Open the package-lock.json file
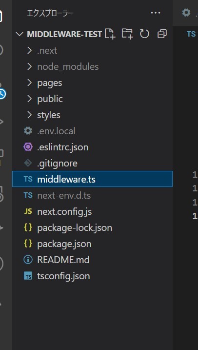The width and height of the screenshot is (198, 350). [x=92, y=227]
